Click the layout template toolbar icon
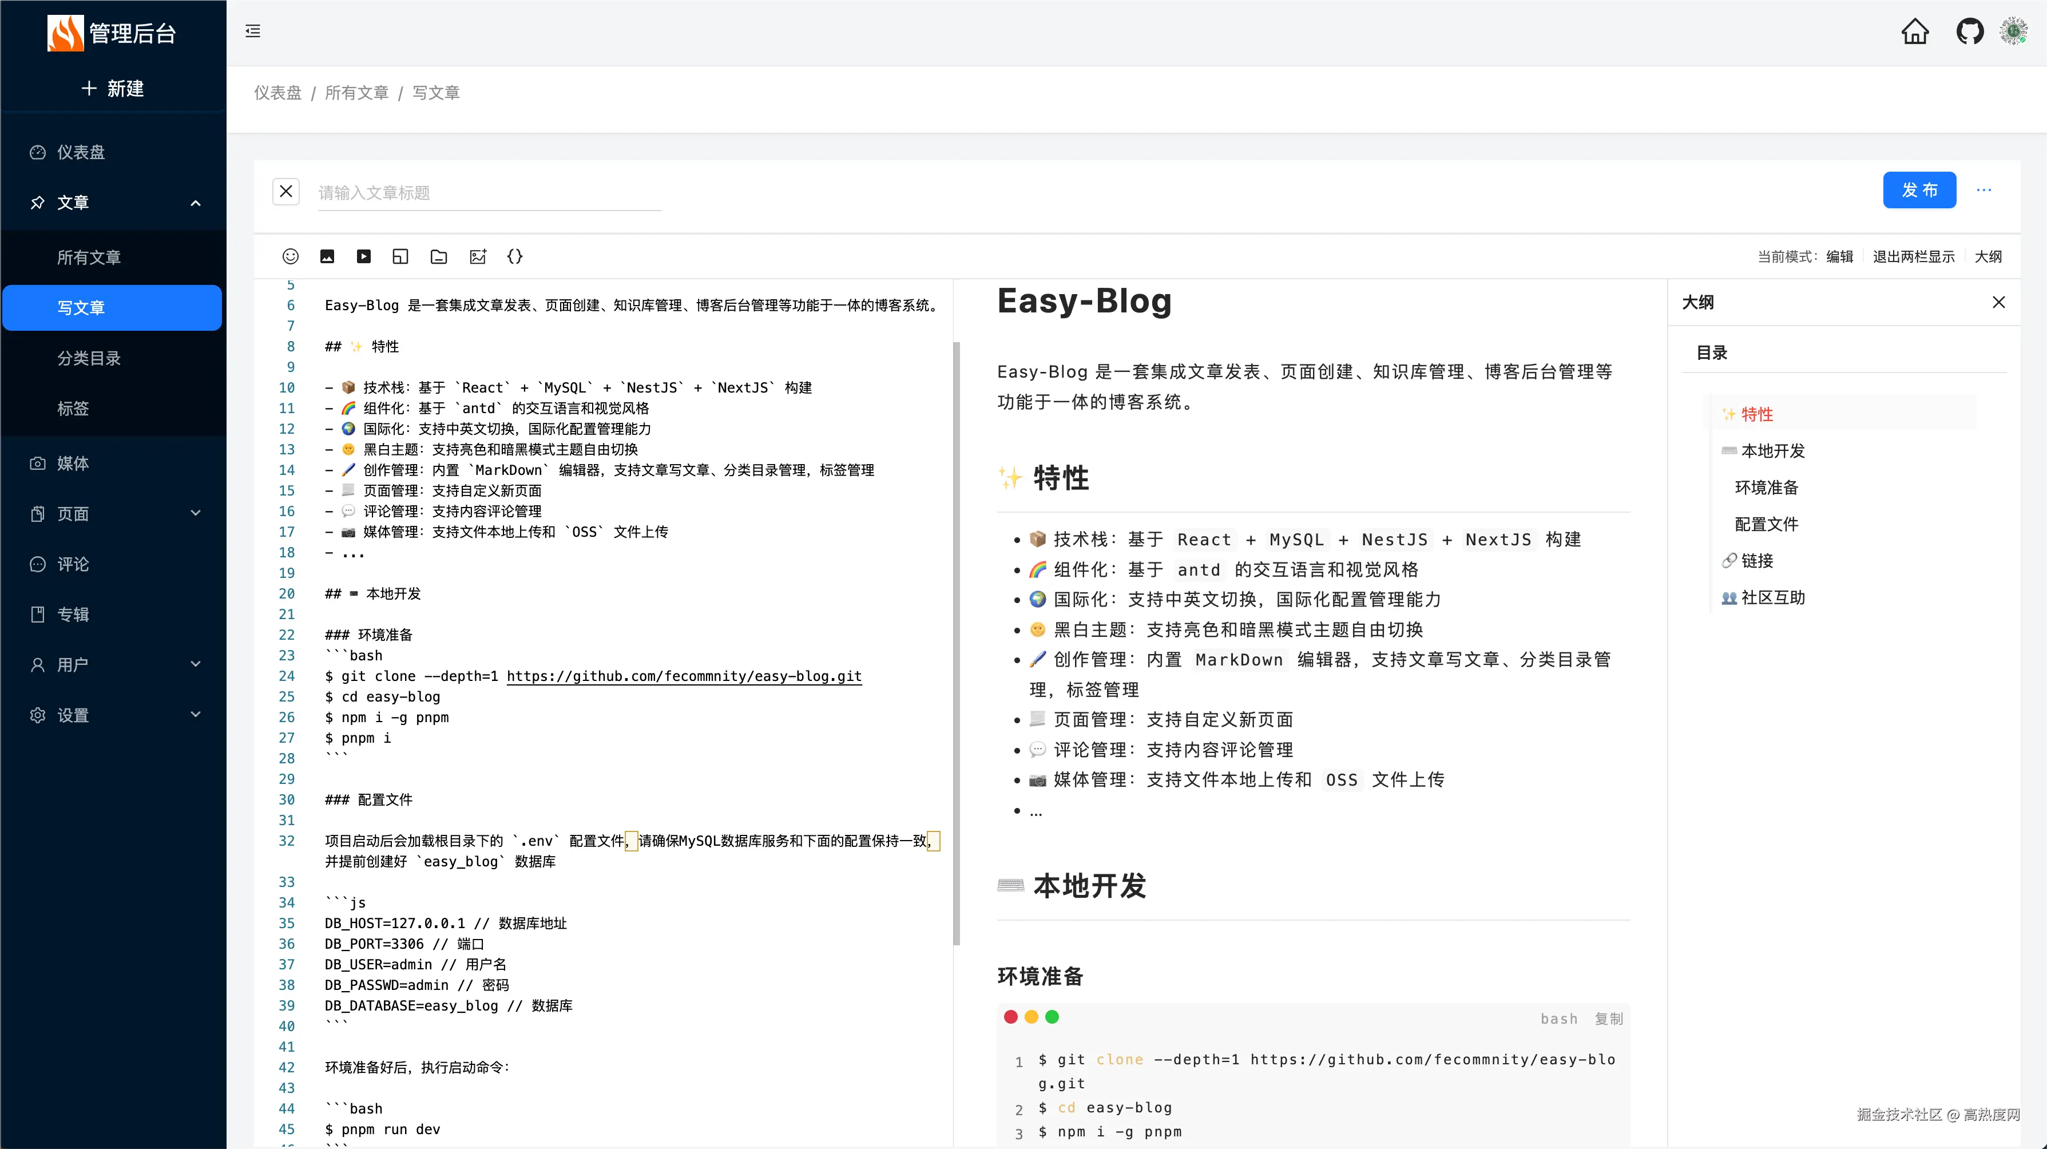This screenshot has width=2047, height=1149. [x=400, y=256]
